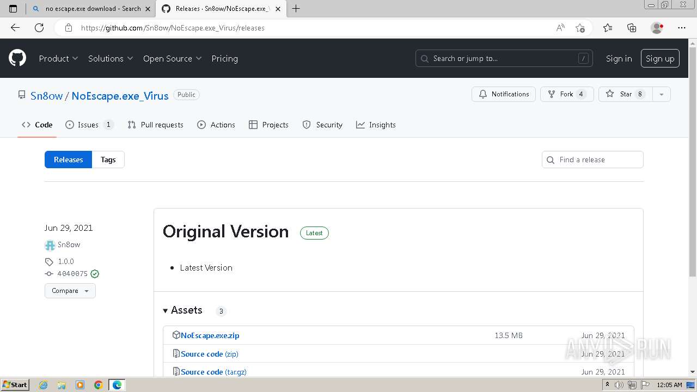The width and height of the screenshot is (697, 392).
Task: Download NoEscape.exe.zip asset
Action: [210, 335]
